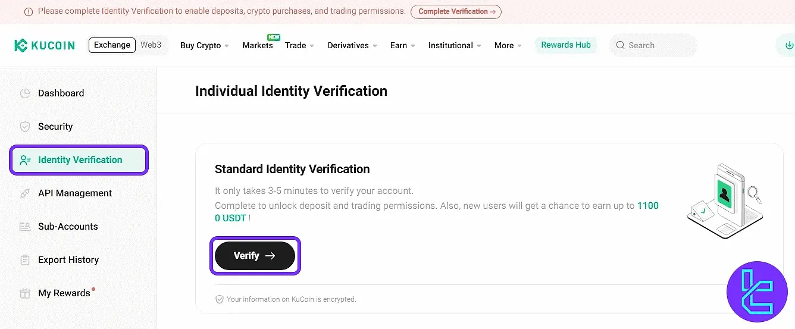Viewport: 795px width, 329px height.
Task: Open the Rewards Hub link
Action: [x=565, y=45]
